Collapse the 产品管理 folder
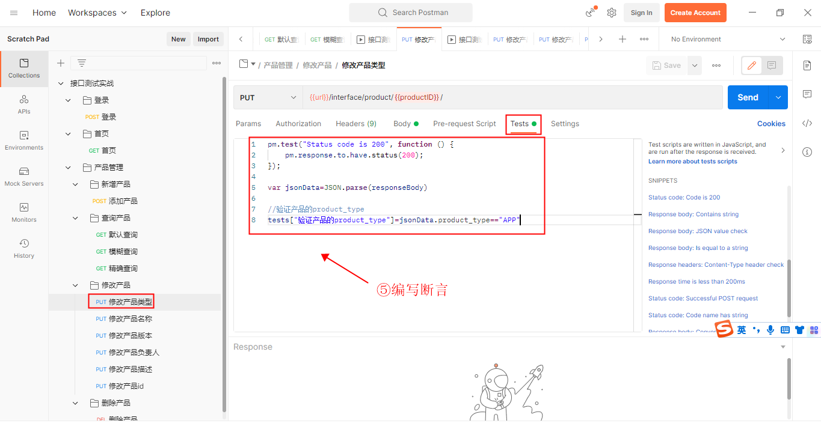The width and height of the screenshot is (821, 423). 68,168
